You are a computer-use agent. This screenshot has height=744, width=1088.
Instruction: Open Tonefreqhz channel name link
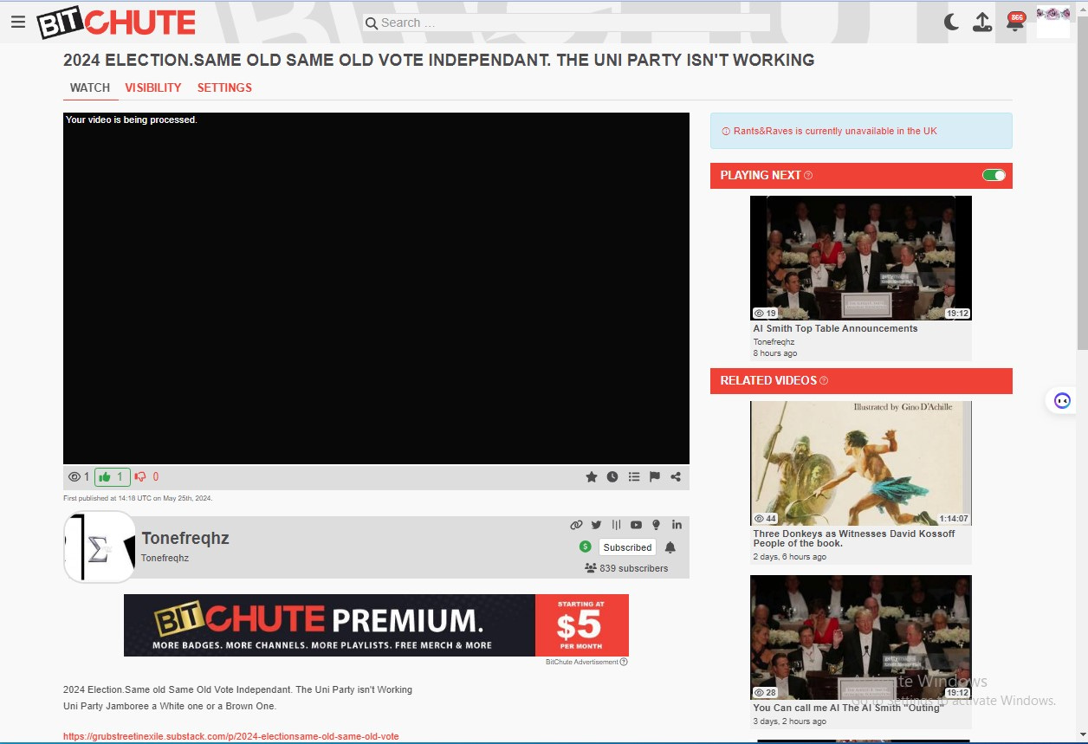(x=185, y=538)
